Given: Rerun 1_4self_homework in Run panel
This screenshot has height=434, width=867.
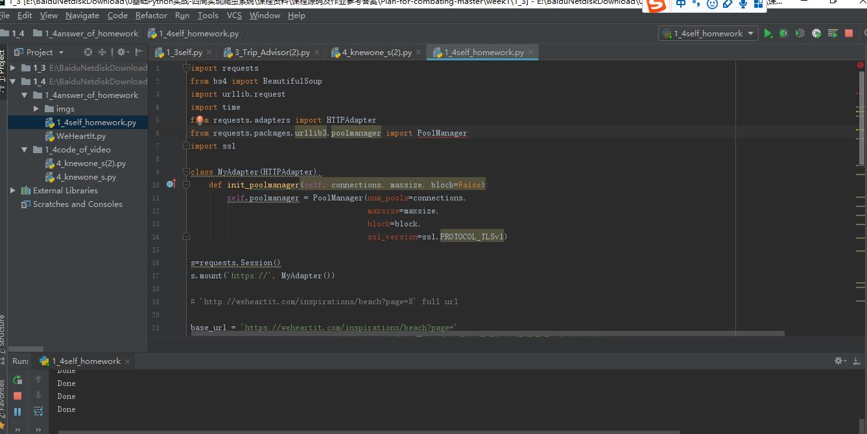Looking at the screenshot, I should [x=18, y=380].
